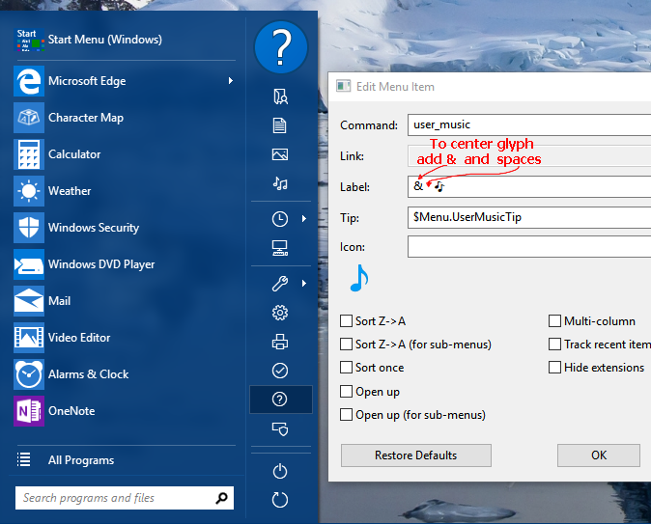Click the checkmark circle glyph
This screenshot has width=651, height=524.
pos(280,371)
